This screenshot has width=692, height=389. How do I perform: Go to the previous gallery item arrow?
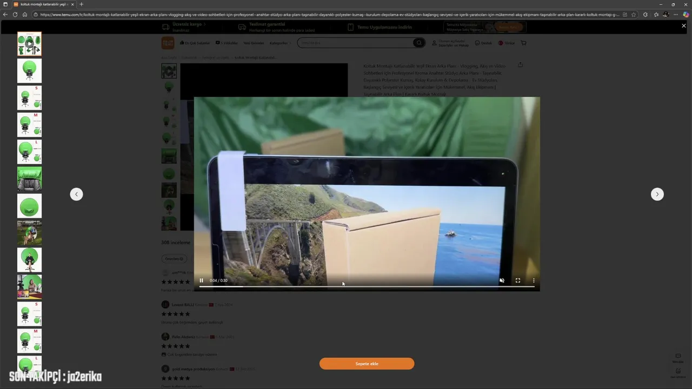(76, 194)
